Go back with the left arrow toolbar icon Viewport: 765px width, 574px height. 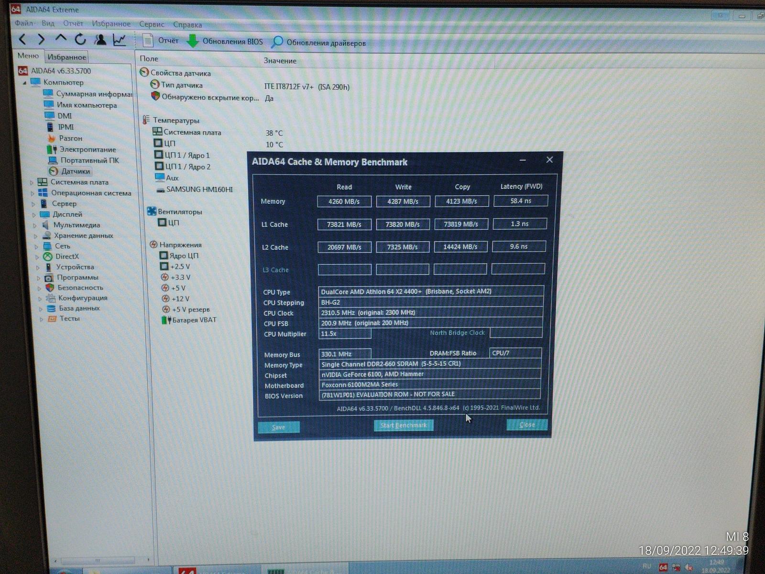(22, 39)
